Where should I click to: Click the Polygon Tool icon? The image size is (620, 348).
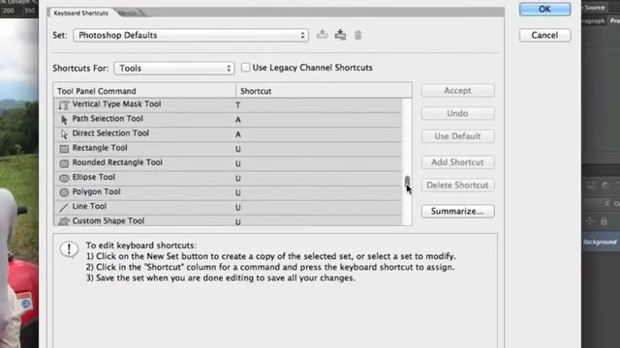coord(64,192)
